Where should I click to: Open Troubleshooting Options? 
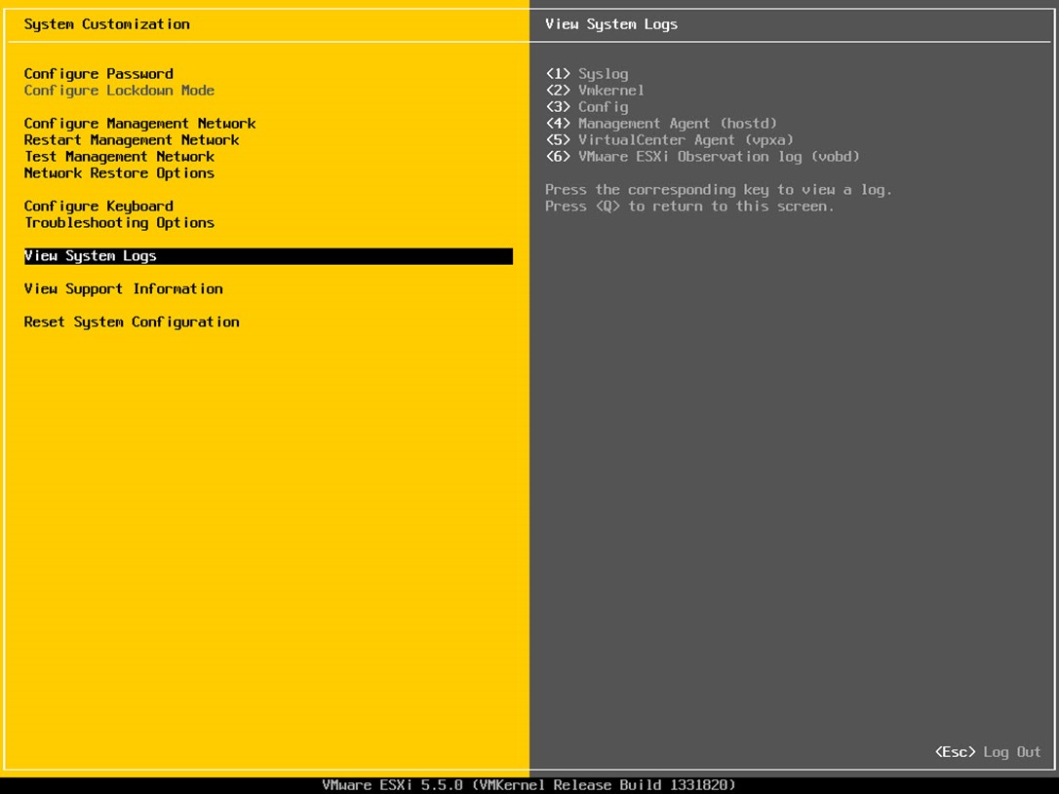click(119, 223)
